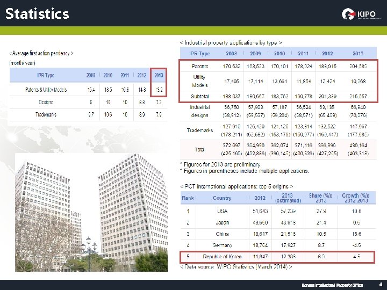The image size is (387, 290).
Task: Click 'Japan' in the PCT table
Action: click(x=222, y=223)
